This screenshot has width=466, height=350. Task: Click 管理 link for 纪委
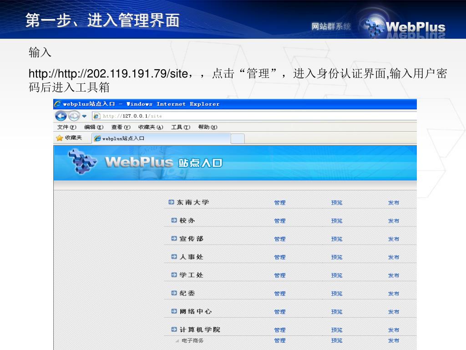280,293
